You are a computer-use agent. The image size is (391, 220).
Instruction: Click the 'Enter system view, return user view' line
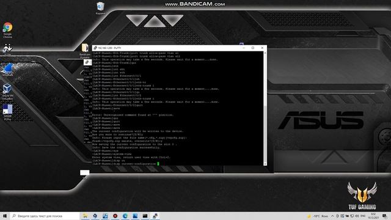(131, 158)
